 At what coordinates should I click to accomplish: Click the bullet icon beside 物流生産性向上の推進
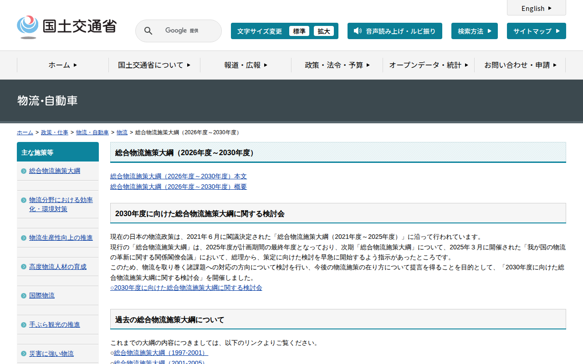coord(24,238)
